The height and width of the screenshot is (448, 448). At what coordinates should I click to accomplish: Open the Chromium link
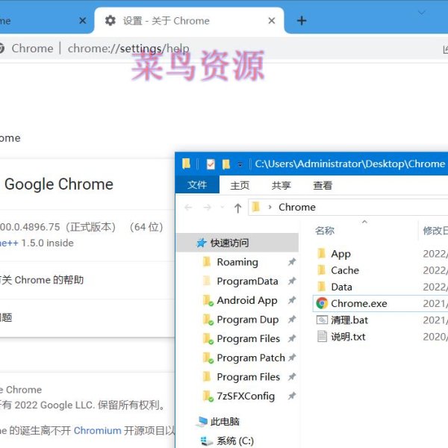coord(97,430)
